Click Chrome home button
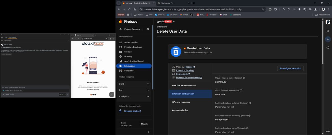 coord(134,9)
